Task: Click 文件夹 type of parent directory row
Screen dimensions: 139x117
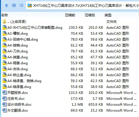Action: point(111,22)
